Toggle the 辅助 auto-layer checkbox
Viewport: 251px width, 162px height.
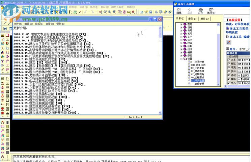[229, 79]
